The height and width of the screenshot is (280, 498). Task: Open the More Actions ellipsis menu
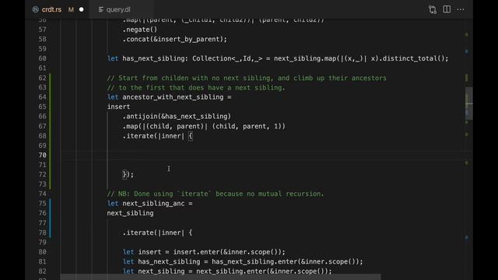(461, 9)
